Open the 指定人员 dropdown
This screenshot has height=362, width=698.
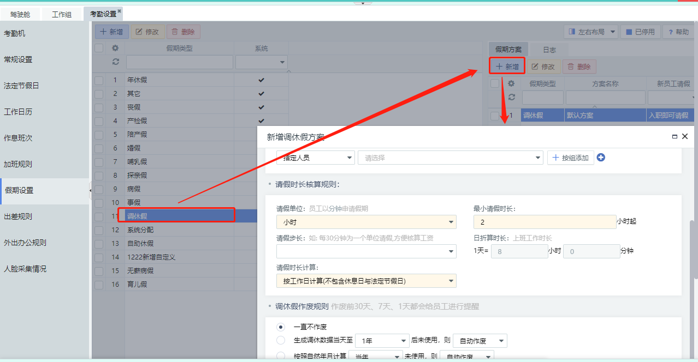coord(316,158)
